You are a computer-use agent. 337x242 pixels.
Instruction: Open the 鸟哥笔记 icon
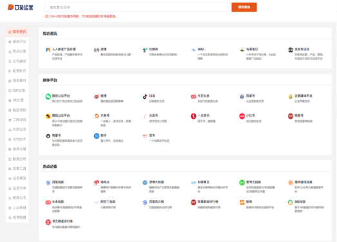(242, 50)
